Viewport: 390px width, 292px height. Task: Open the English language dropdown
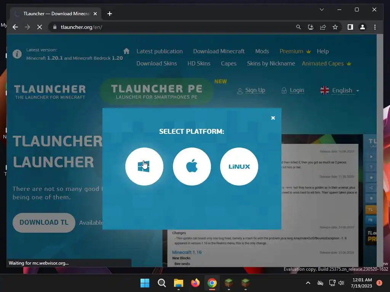pyautogui.click(x=340, y=90)
